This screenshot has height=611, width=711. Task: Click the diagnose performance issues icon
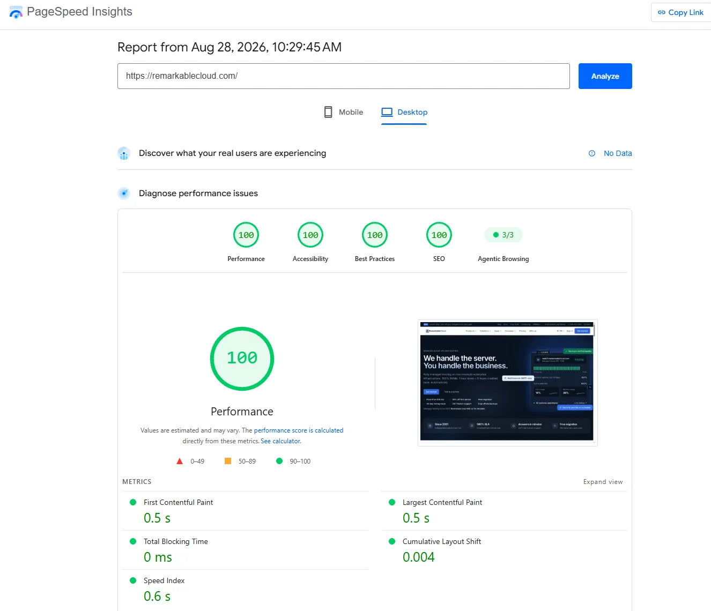124,193
